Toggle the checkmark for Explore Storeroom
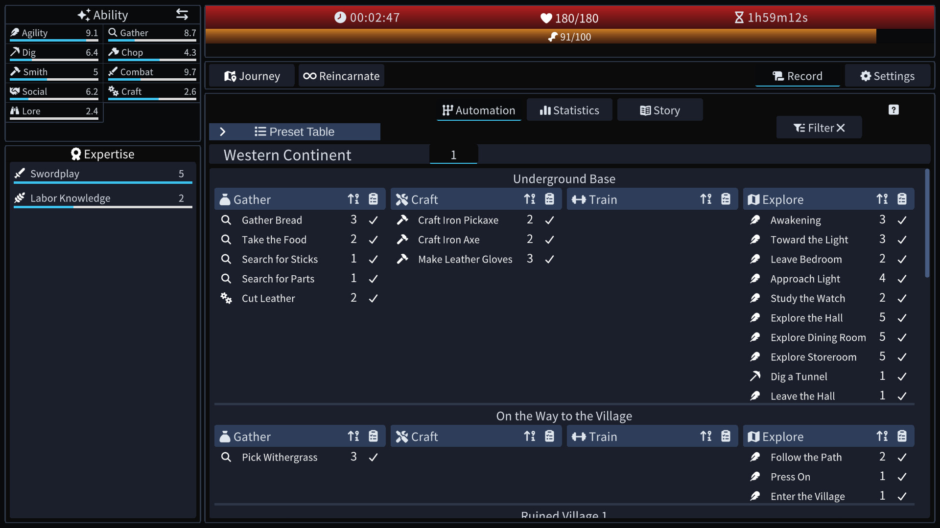 coord(902,357)
